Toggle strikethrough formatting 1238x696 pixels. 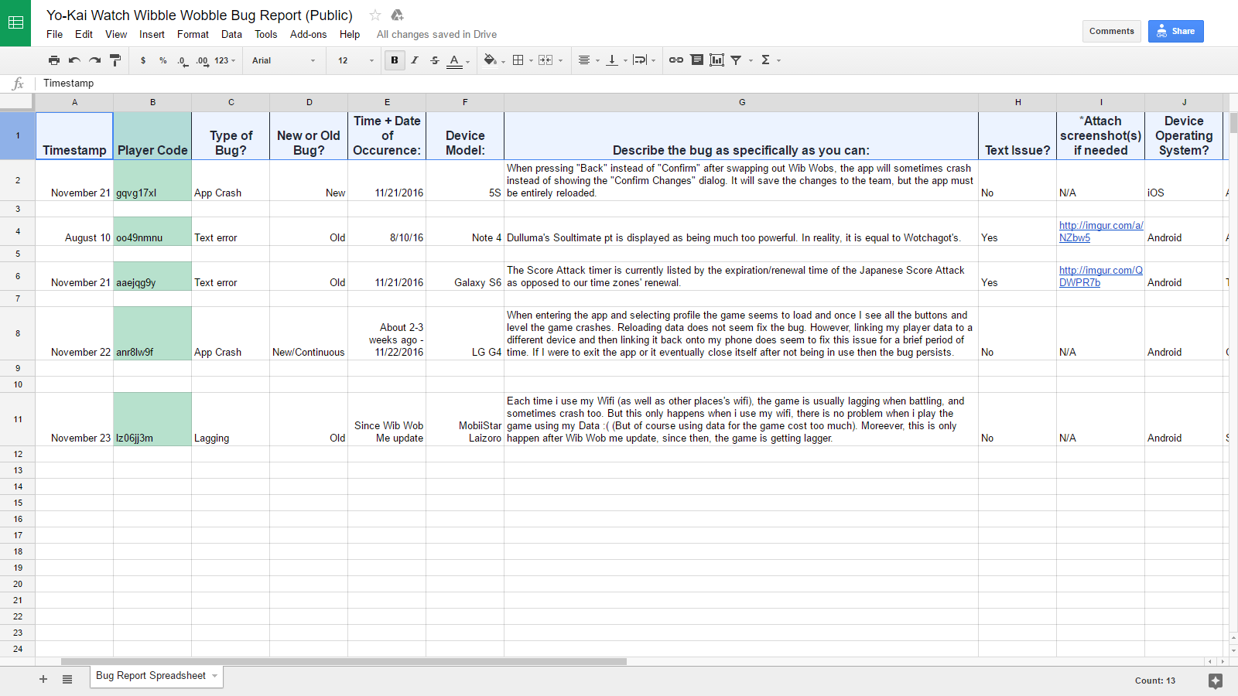[x=435, y=60]
